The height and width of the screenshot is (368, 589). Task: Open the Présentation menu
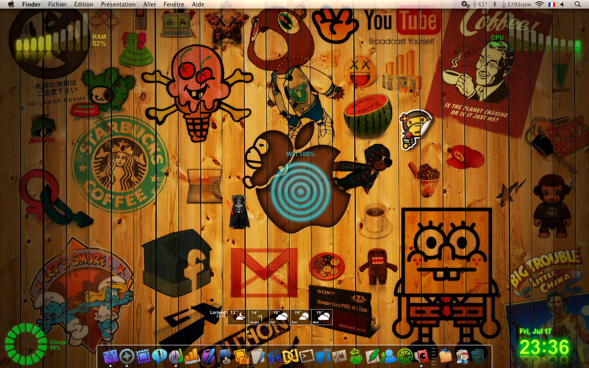pos(118,4)
